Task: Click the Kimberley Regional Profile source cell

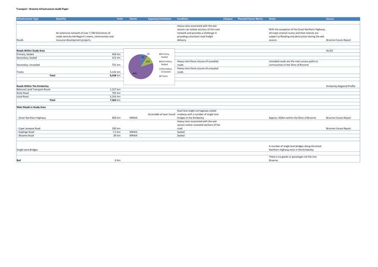Action: click(340, 86)
